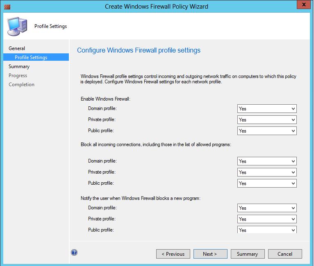Image resolution: width=314 pixels, height=266 pixels.
Task: Click the Next button
Action: (210, 254)
